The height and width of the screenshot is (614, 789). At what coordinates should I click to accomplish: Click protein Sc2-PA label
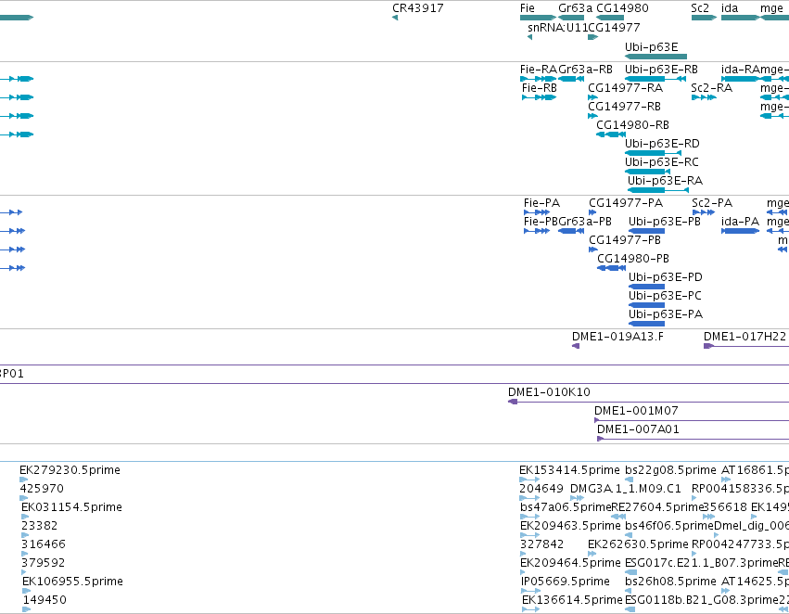pyautogui.click(x=712, y=203)
